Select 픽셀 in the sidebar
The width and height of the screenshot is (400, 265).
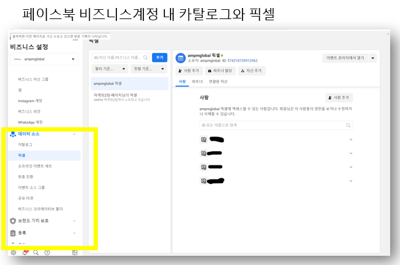click(44, 156)
